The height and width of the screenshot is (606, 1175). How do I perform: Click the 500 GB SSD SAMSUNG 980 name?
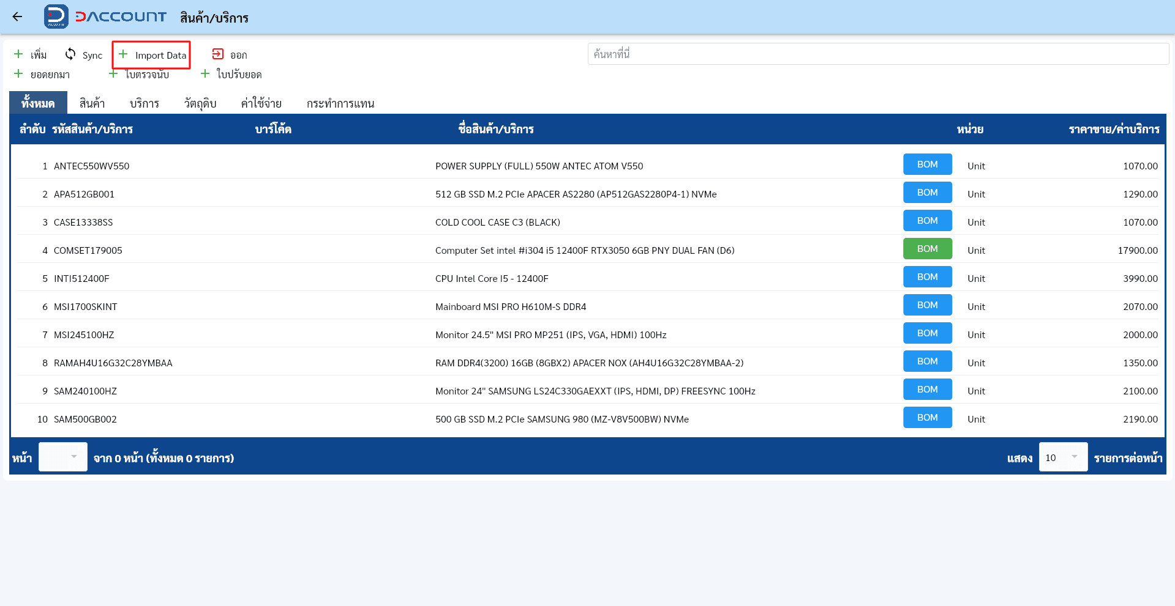pyautogui.click(x=562, y=419)
